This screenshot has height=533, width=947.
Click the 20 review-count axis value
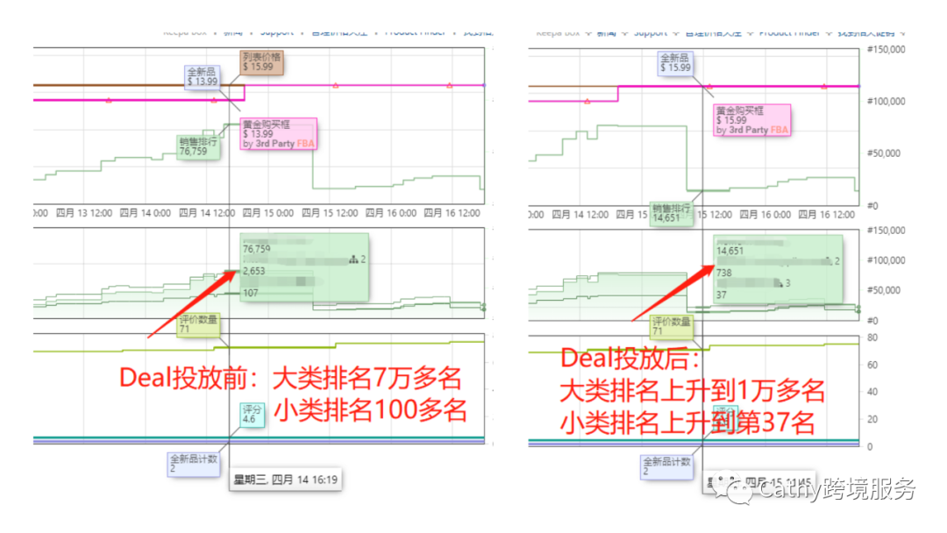click(x=872, y=420)
